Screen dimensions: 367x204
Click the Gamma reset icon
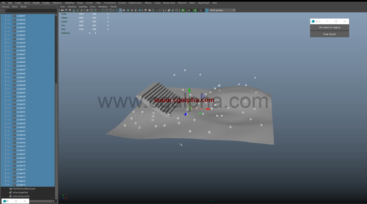tap(195, 10)
